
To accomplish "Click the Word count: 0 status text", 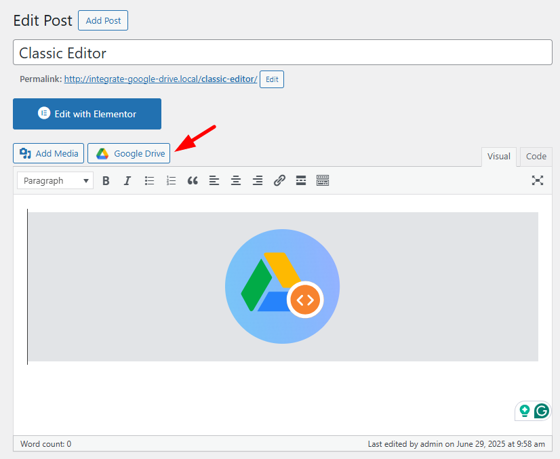I will coord(45,444).
